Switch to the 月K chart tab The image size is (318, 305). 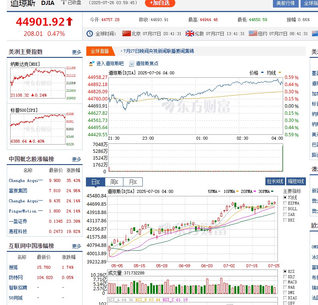[x=133, y=182]
